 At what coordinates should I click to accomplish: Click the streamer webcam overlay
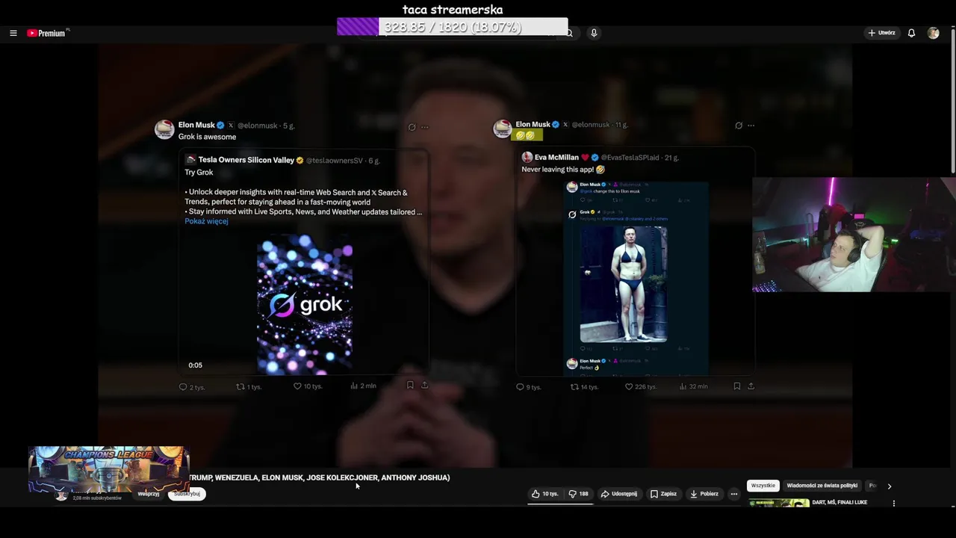[x=854, y=235]
